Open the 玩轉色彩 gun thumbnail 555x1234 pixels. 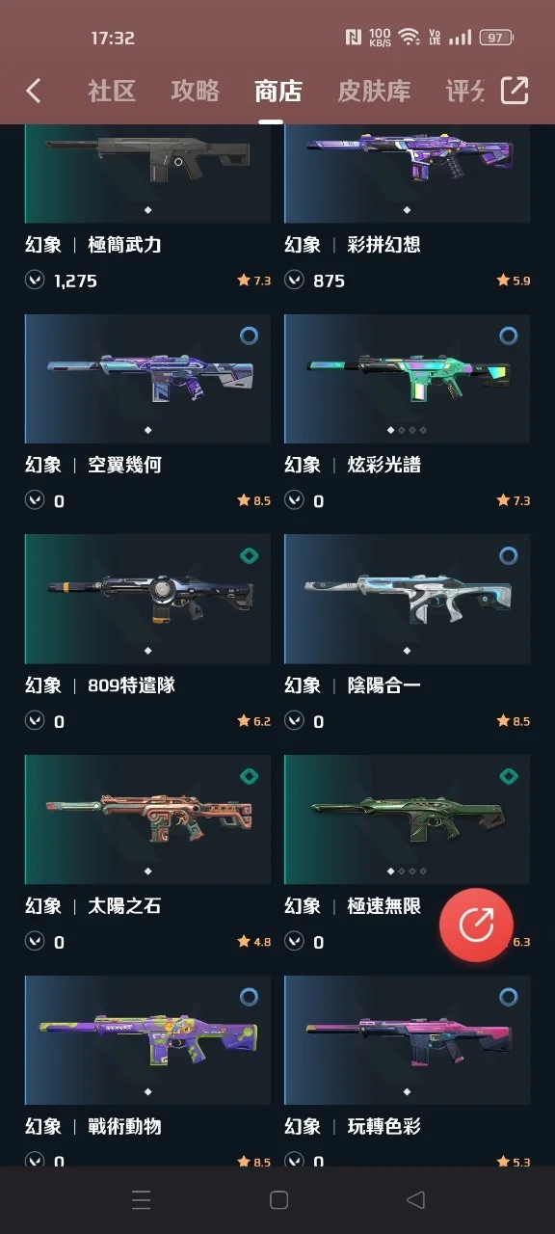[x=407, y=1039]
